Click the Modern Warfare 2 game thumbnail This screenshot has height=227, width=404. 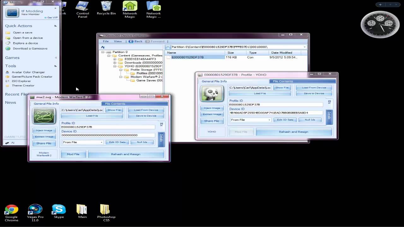(44, 116)
